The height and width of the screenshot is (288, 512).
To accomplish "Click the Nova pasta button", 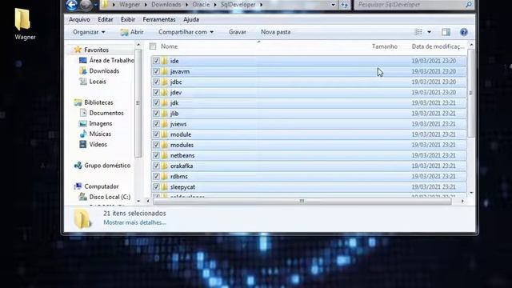I will click(275, 32).
